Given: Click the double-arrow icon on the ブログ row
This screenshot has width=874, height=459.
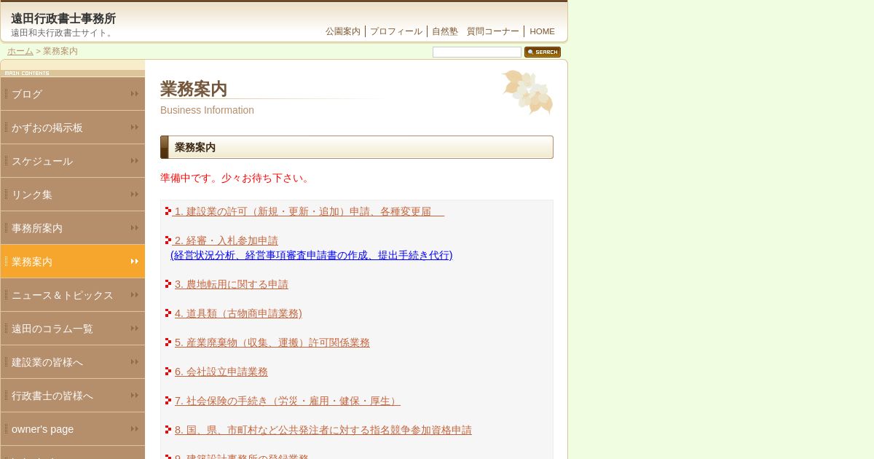Looking at the screenshot, I should click(135, 94).
